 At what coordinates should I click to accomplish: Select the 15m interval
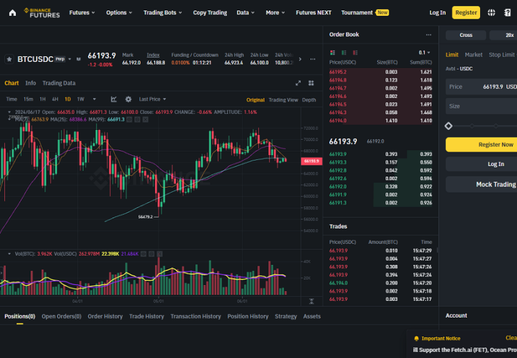coord(28,99)
